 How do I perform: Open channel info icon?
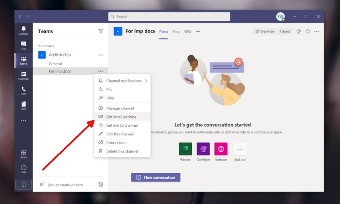tap(308, 31)
